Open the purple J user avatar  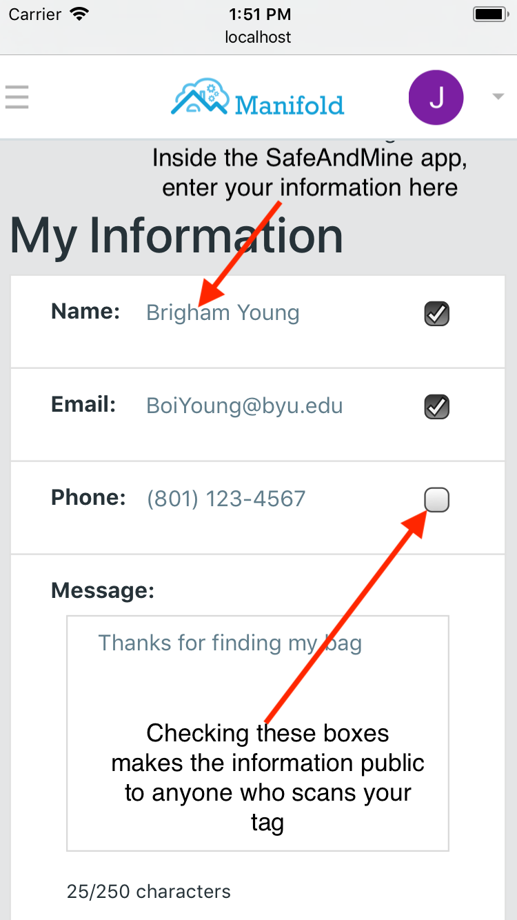436,97
